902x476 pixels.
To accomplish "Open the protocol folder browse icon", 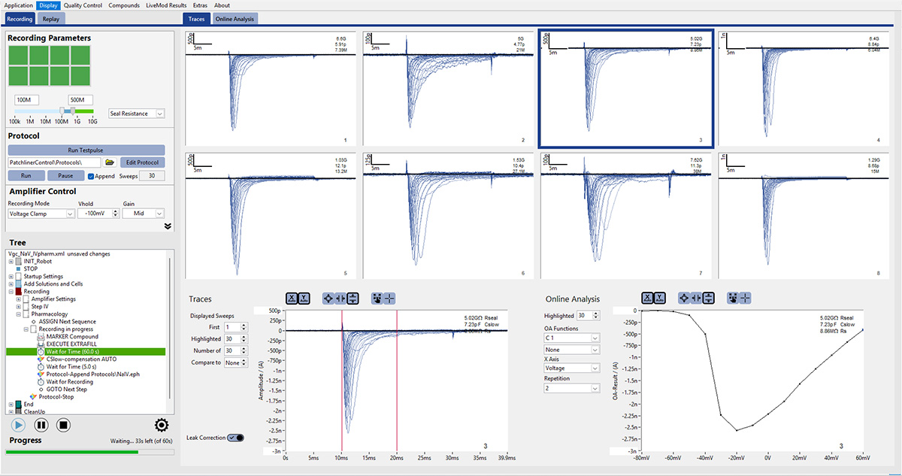I will [x=109, y=162].
